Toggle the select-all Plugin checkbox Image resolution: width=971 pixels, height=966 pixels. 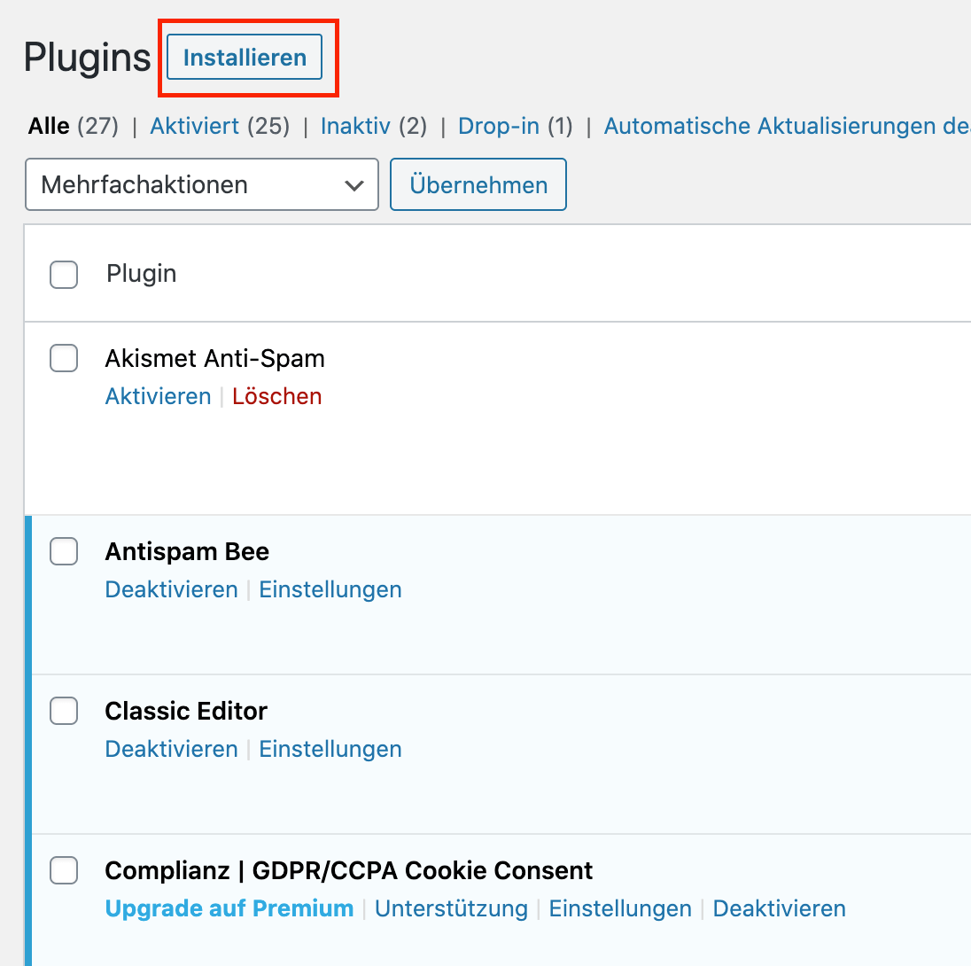[x=64, y=275]
